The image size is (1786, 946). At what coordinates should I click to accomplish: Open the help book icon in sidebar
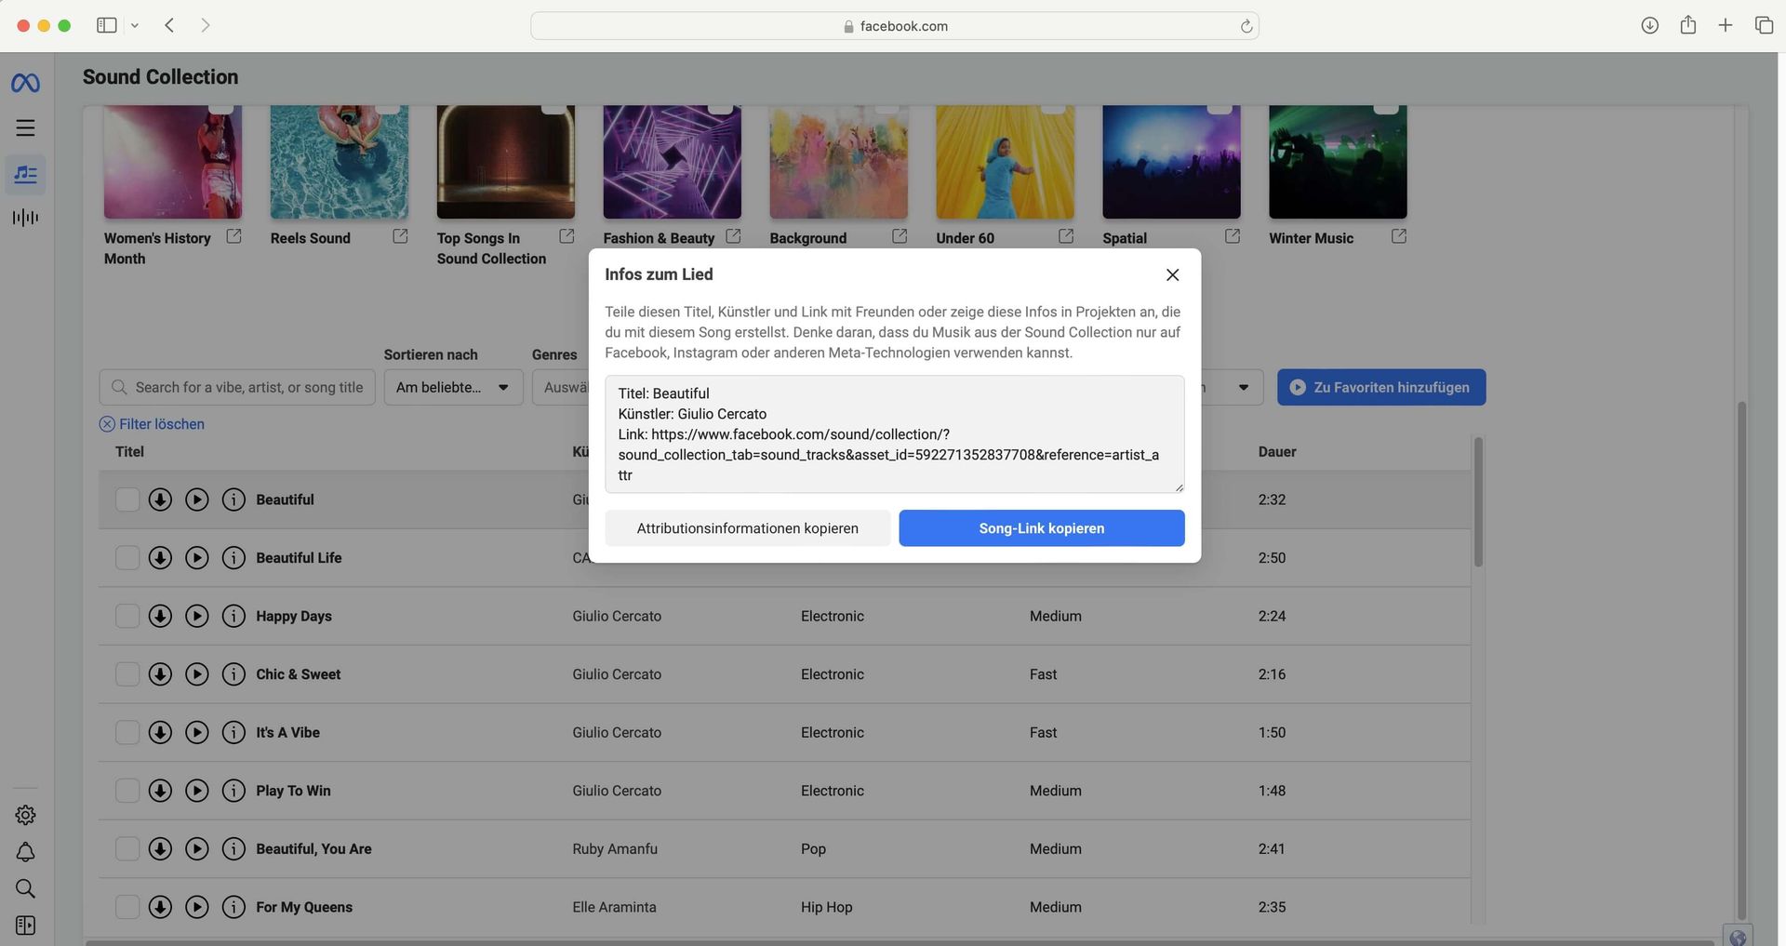[x=25, y=926]
